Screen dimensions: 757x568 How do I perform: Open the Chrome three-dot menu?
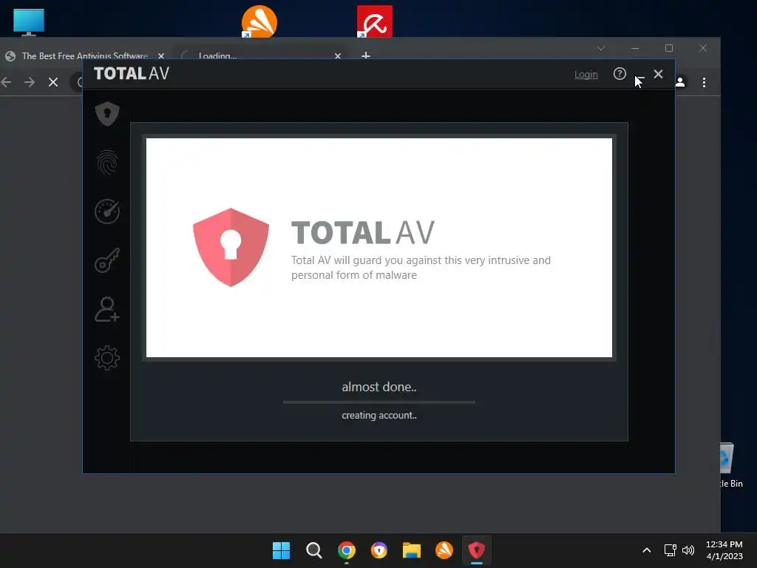pos(704,82)
